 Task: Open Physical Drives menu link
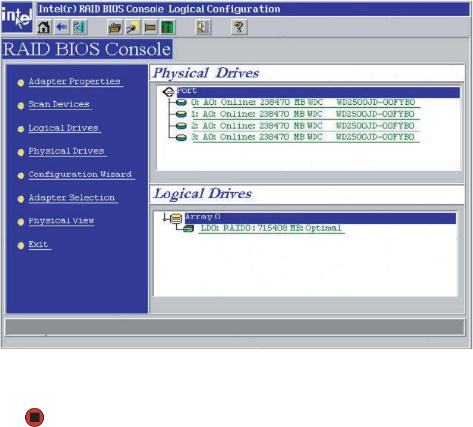point(66,151)
